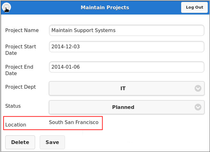This screenshot has width=210, height=152.
Task: Click the Project Name label
Action: pos(22,30)
